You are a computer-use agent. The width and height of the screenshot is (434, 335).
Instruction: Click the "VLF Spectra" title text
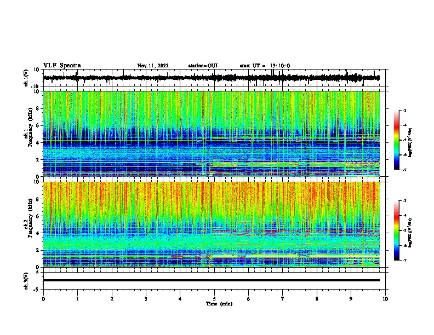(x=62, y=66)
